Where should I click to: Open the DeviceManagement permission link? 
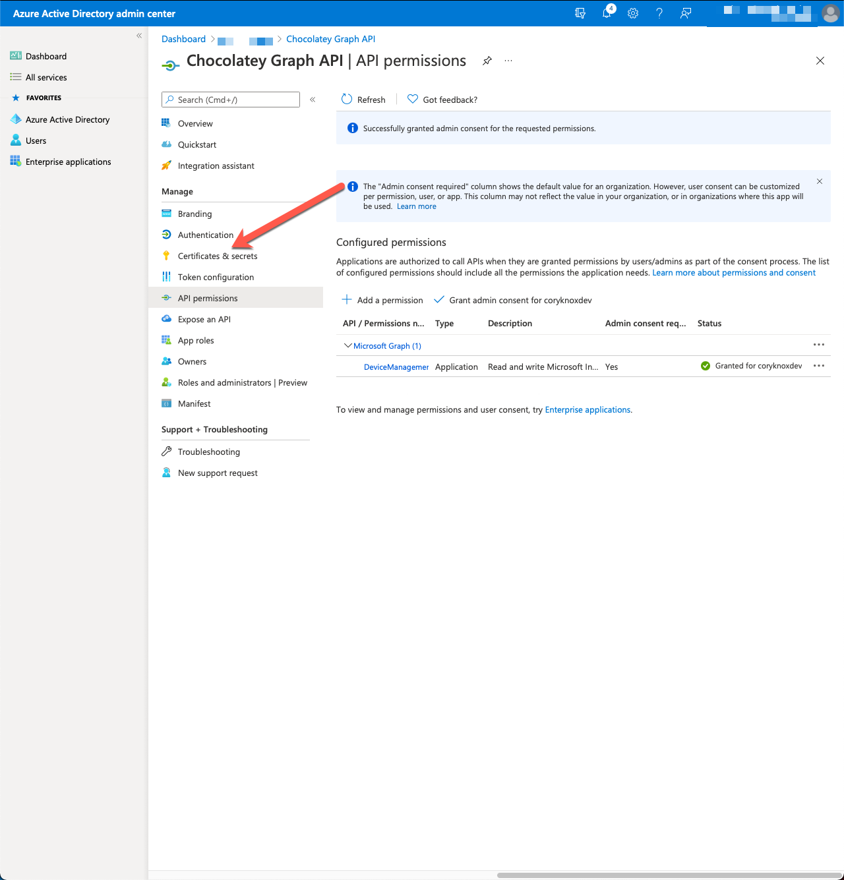point(396,367)
